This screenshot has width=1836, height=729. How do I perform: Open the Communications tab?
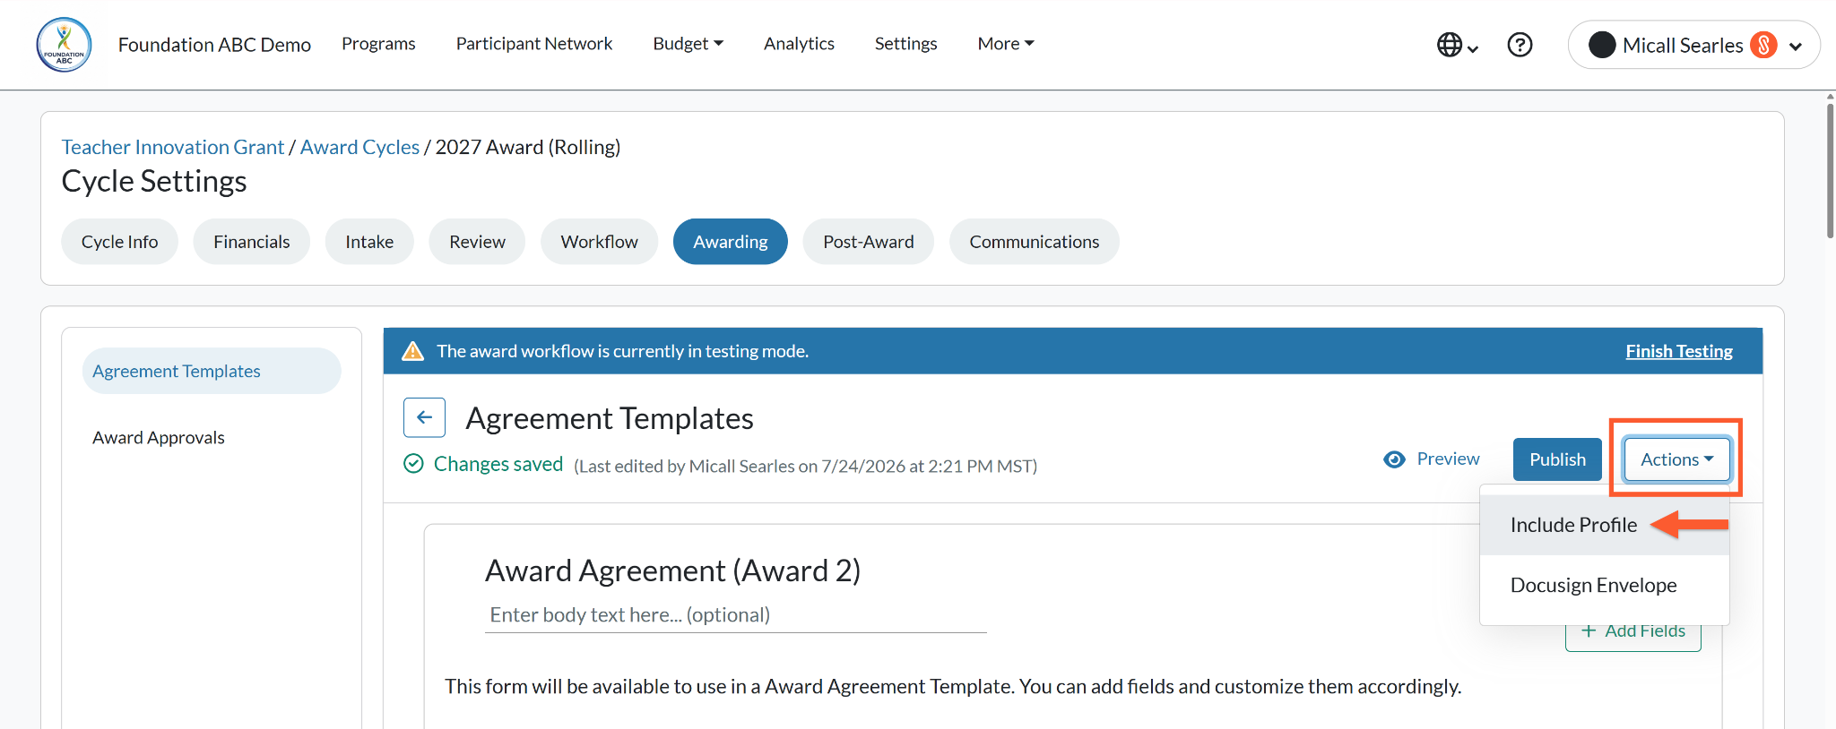[1034, 242]
